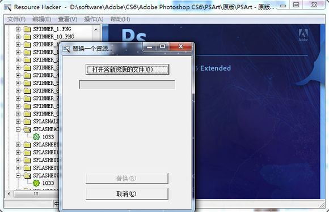Expand the SPINNER_1.PNG tree node

point(18,29)
